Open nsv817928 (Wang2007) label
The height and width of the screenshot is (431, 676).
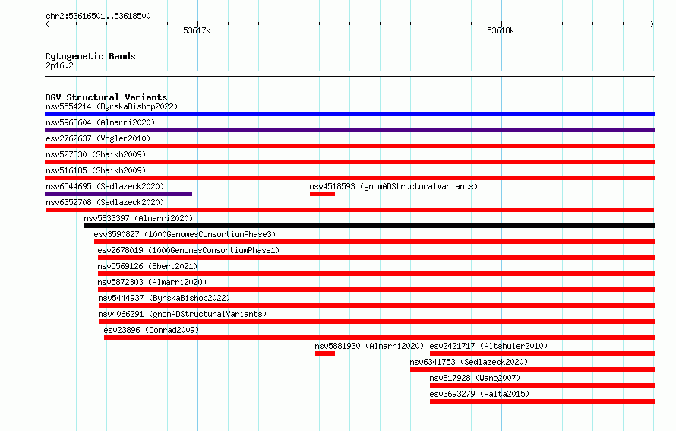(x=475, y=378)
